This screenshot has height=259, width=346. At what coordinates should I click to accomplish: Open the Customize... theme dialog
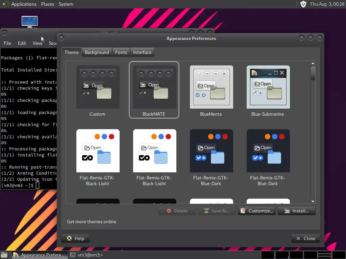click(257, 211)
